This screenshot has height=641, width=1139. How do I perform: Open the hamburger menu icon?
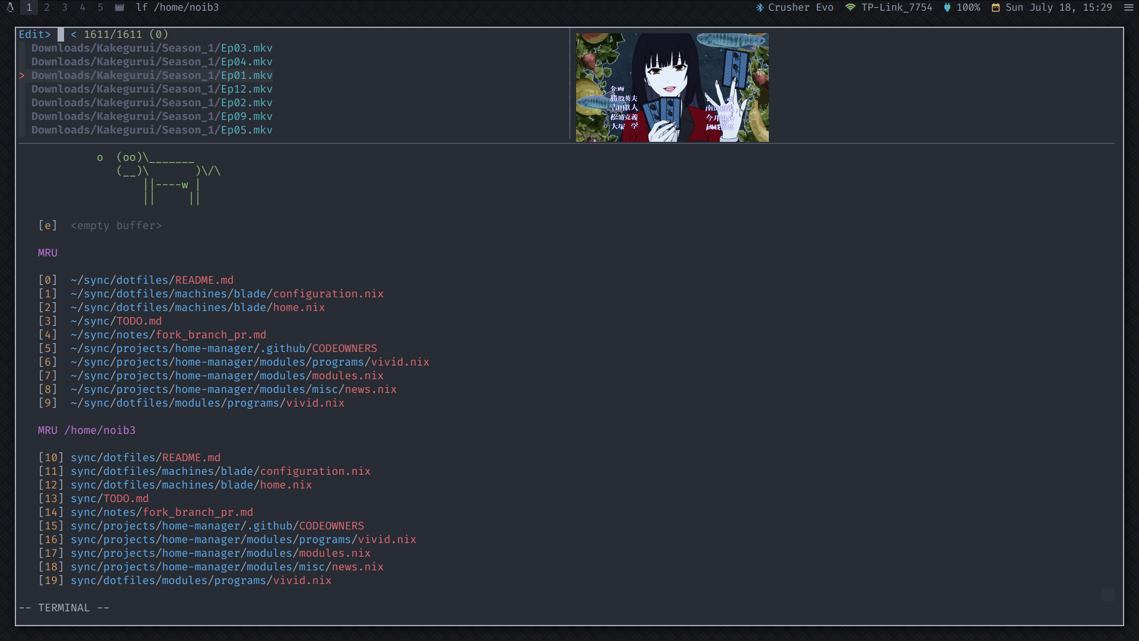point(1128,8)
